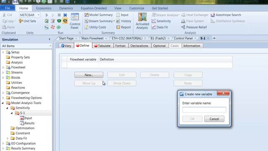Open Unit Sets
This screenshot has height=151, width=268.
(27, 21)
